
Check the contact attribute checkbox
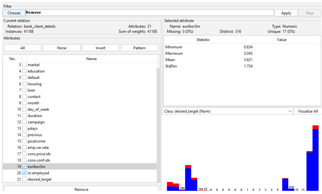24,96
